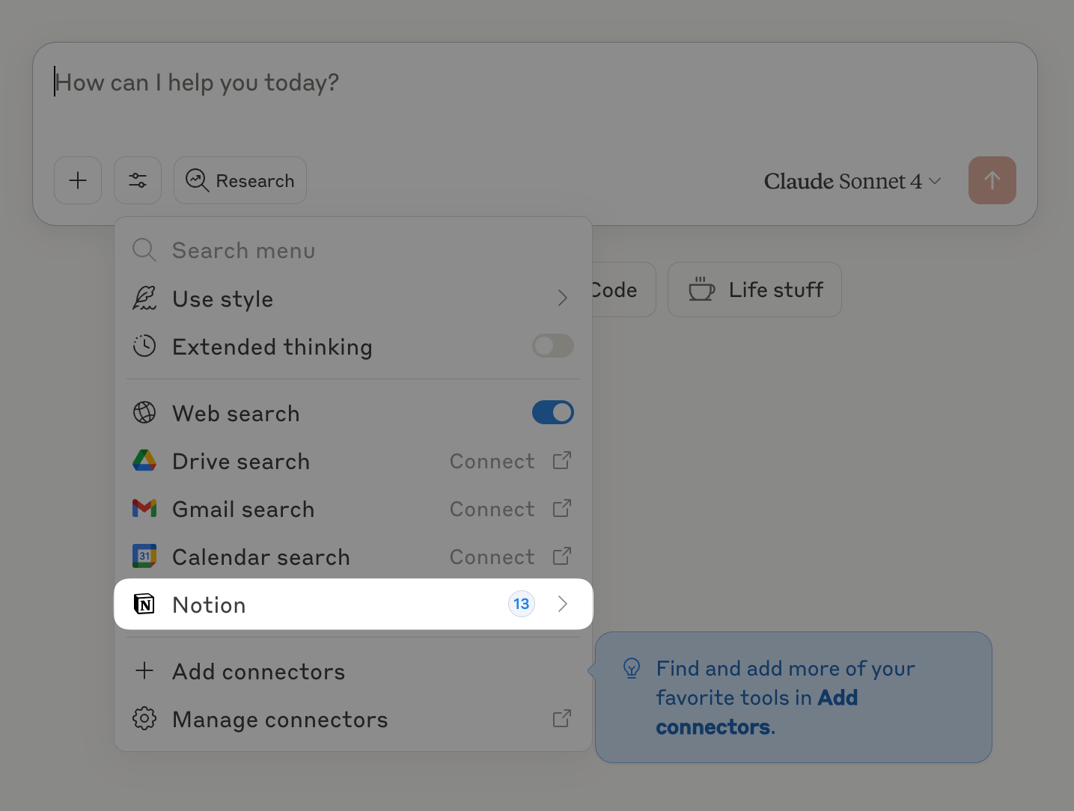Screen dimensions: 1074x811
Task: Select Add connectors menu item
Action: coord(353,672)
